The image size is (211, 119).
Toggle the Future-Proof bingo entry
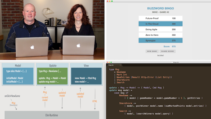(161, 18)
